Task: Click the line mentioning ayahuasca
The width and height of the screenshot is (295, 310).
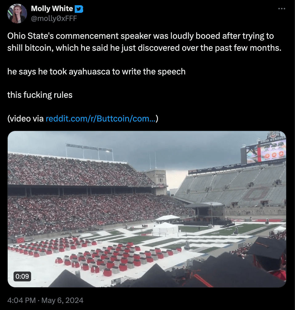Action: (x=96, y=72)
